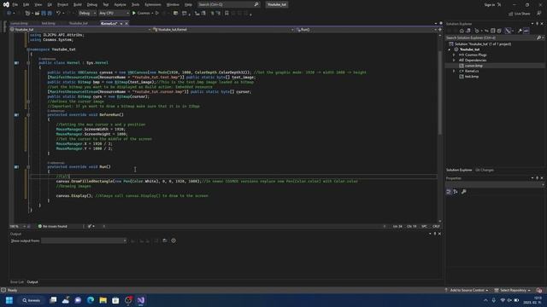Select cursor.bmp in Solution Explorer

pyautogui.click(x=473, y=66)
